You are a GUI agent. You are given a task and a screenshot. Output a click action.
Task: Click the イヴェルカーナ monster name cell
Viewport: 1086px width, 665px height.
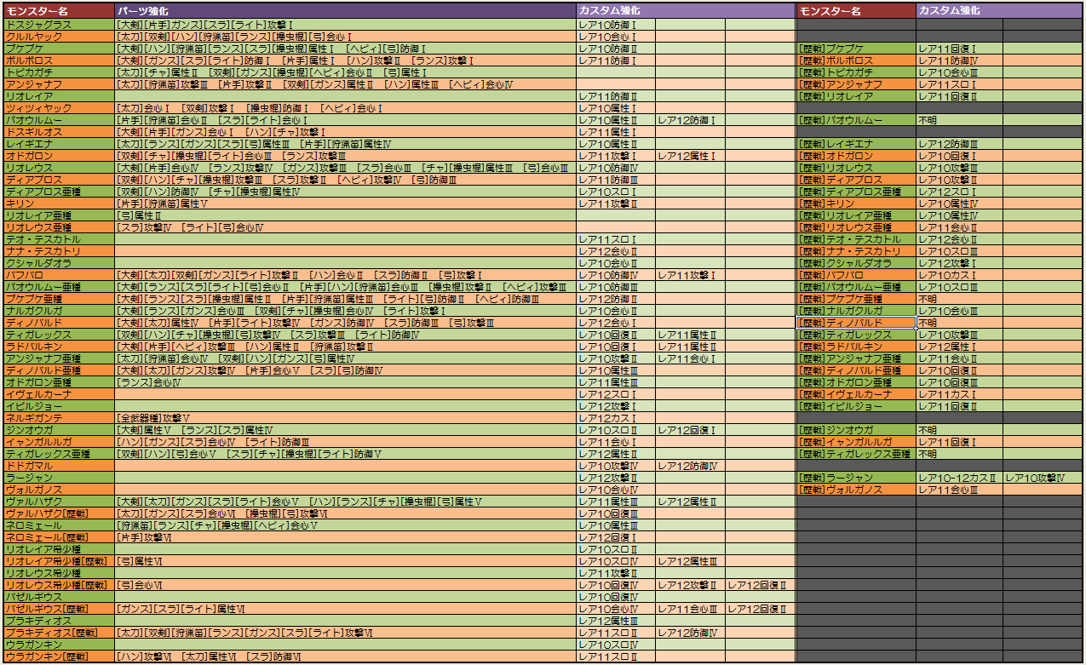tap(59, 394)
